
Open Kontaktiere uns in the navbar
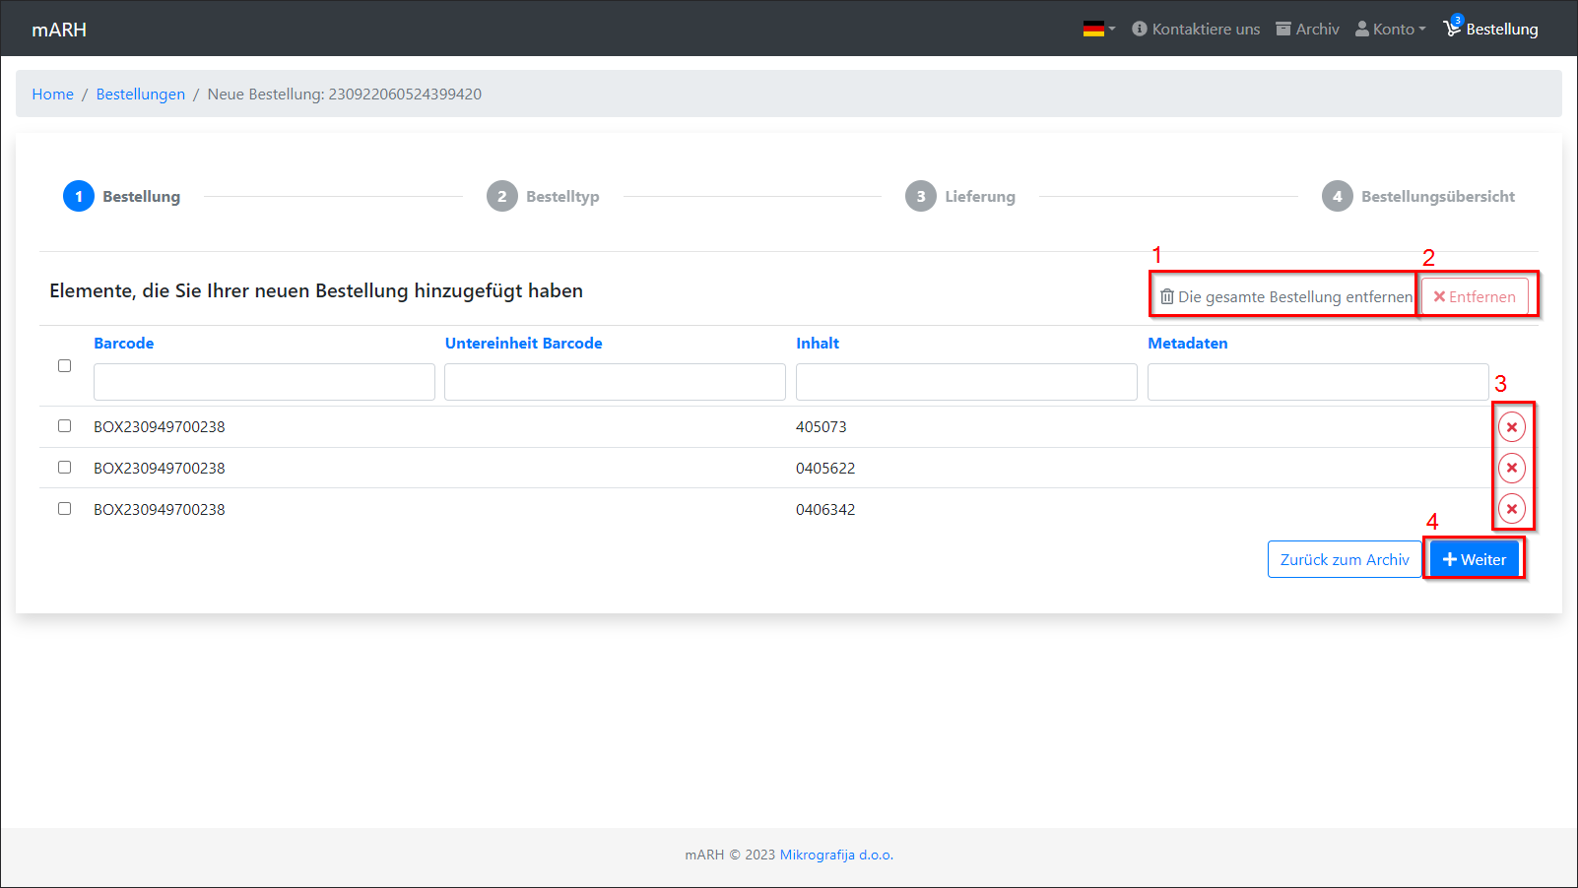pos(1196,29)
